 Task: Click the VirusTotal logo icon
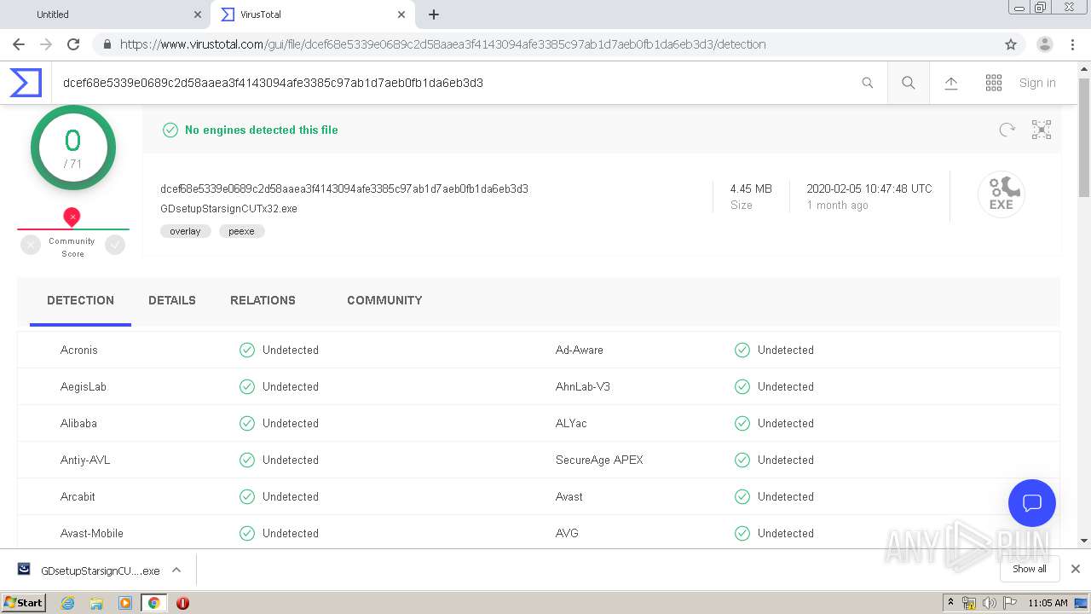coord(26,83)
